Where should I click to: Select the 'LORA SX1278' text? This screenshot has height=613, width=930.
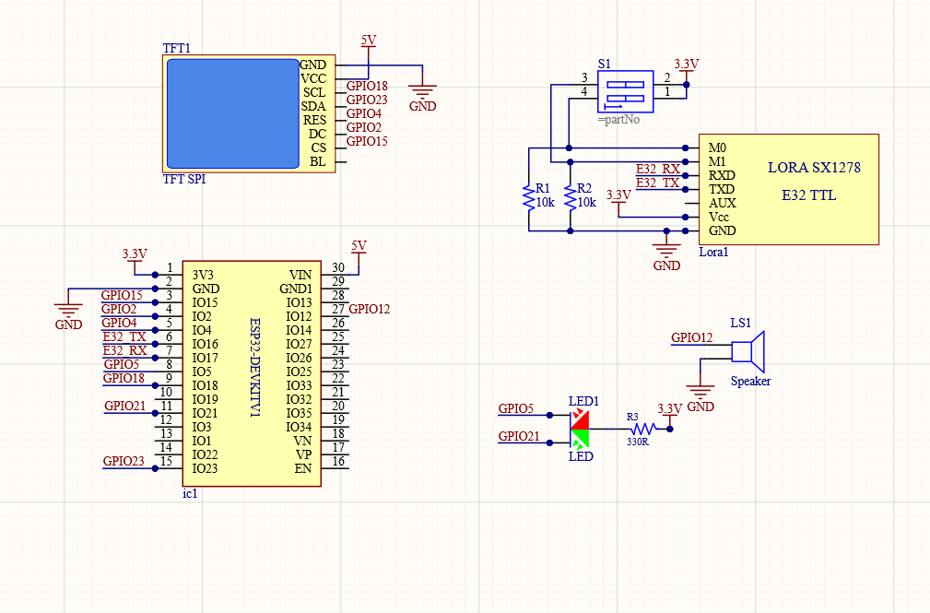pos(815,168)
